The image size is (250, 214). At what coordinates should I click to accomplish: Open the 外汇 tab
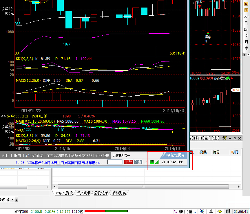pyautogui.click(x=5, y=155)
